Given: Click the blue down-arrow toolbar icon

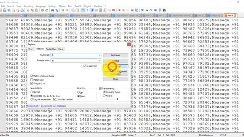Looking at the screenshot, I should point(151,10).
